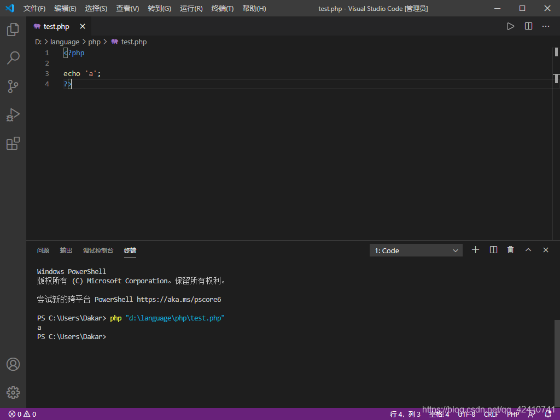
Task: Minimize the VS Code window
Action: [497, 8]
